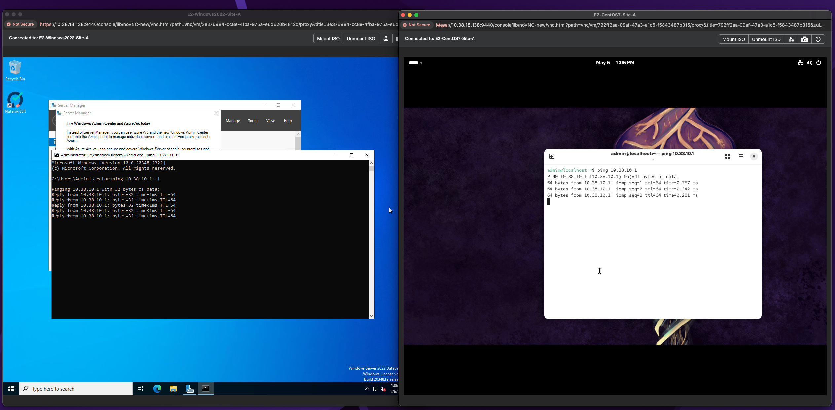Open the Help menu in Server Manager
This screenshot has width=835, height=410.
(x=287, y=121)
